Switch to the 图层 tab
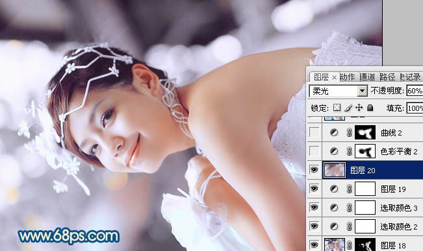423x251 pixels. pyautogui.click(x=321, y=77)
